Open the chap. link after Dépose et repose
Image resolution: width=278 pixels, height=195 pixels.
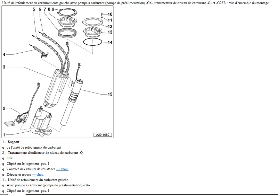38,175
